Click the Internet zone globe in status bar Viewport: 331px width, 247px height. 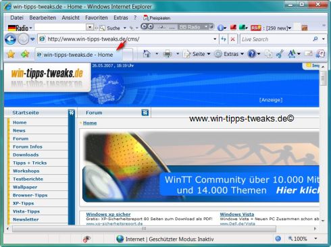(x=120, y=239)
